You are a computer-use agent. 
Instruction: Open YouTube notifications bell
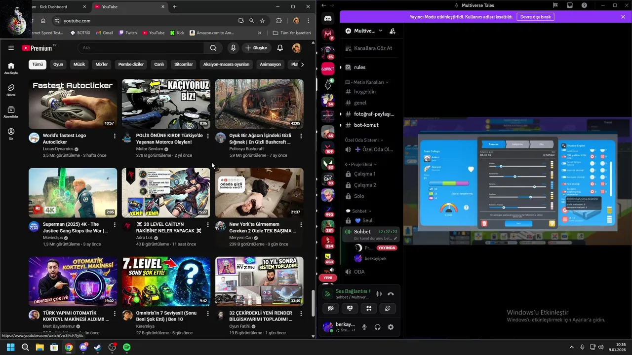pyautogui.click(x=280, y=48)
